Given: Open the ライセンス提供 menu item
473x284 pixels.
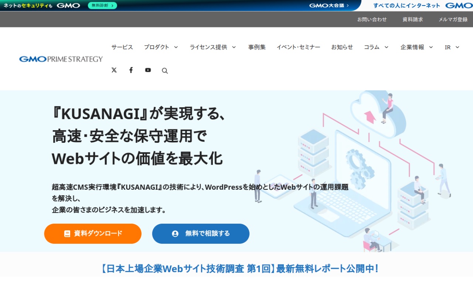Looking at the screenshot, I should (208, 47).
